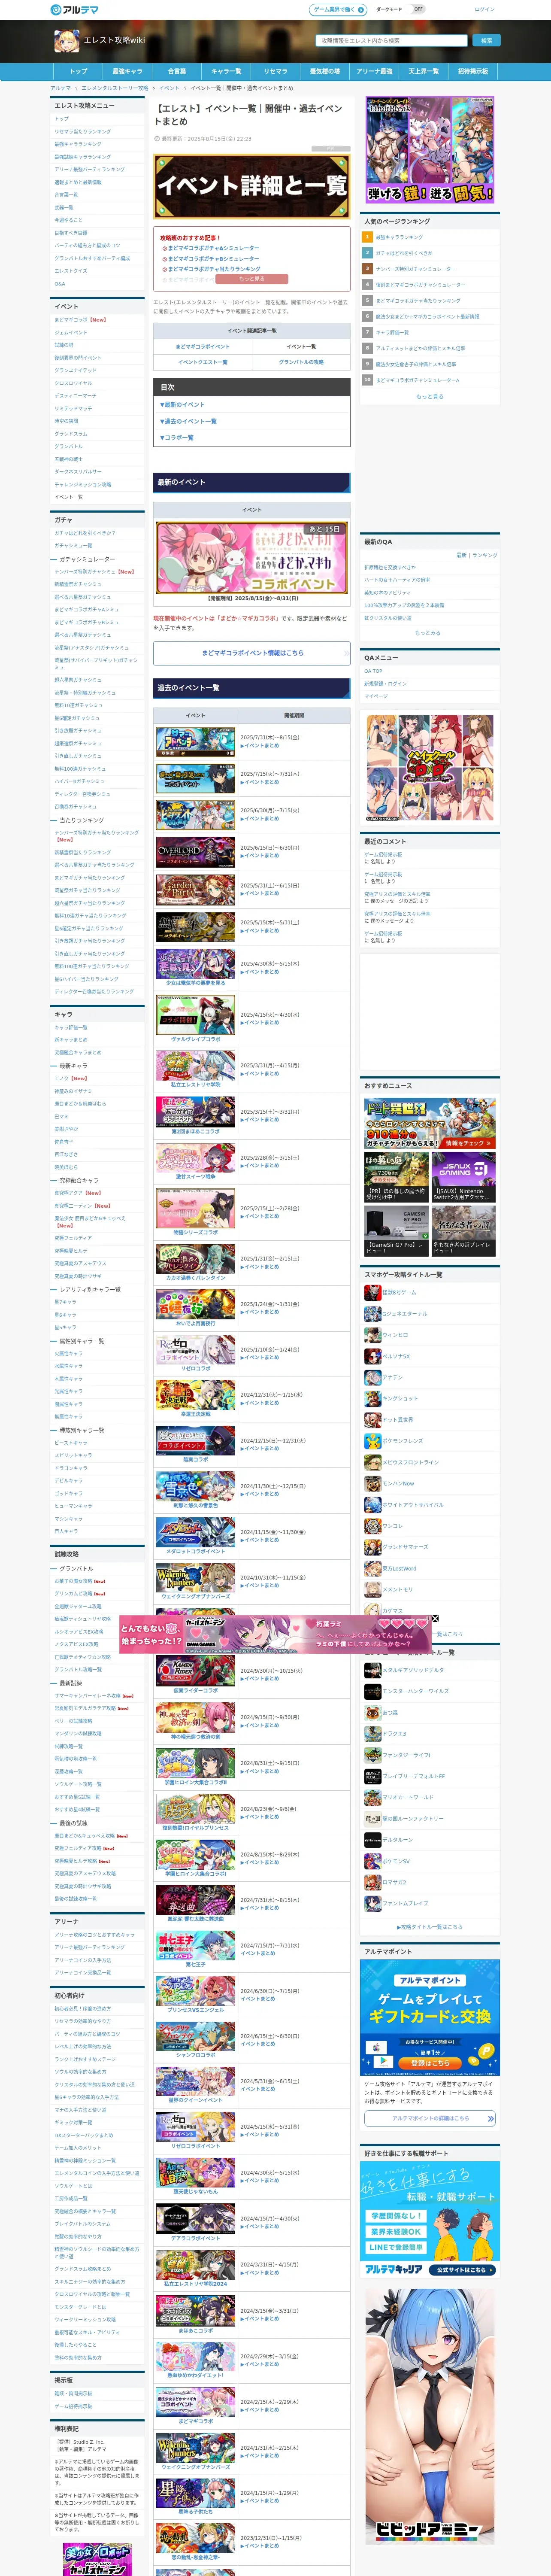Viewport: 551px width, 2576px height.
Task: Click the ウィンヒロ game icon
Action: pos(372,1334)
